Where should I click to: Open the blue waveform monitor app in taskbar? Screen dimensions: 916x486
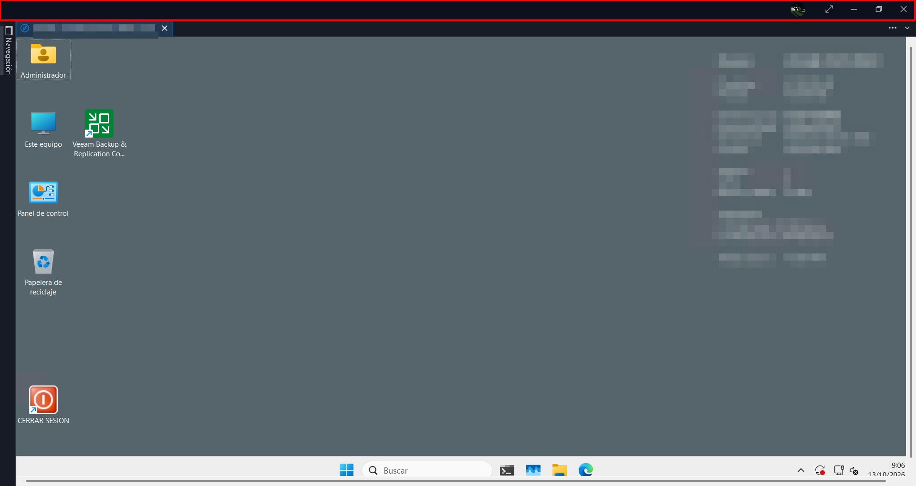click(533, 471)
